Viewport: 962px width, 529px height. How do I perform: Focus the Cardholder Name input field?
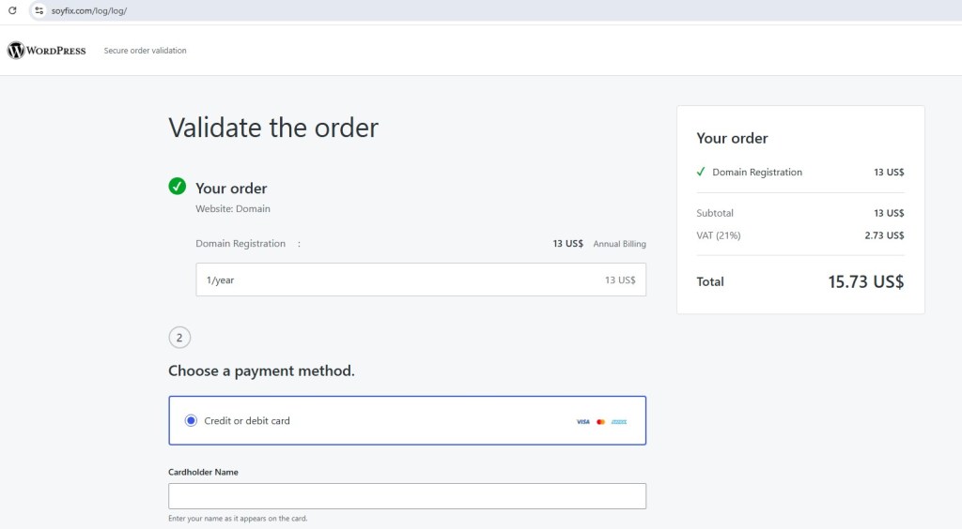[407, 496]
